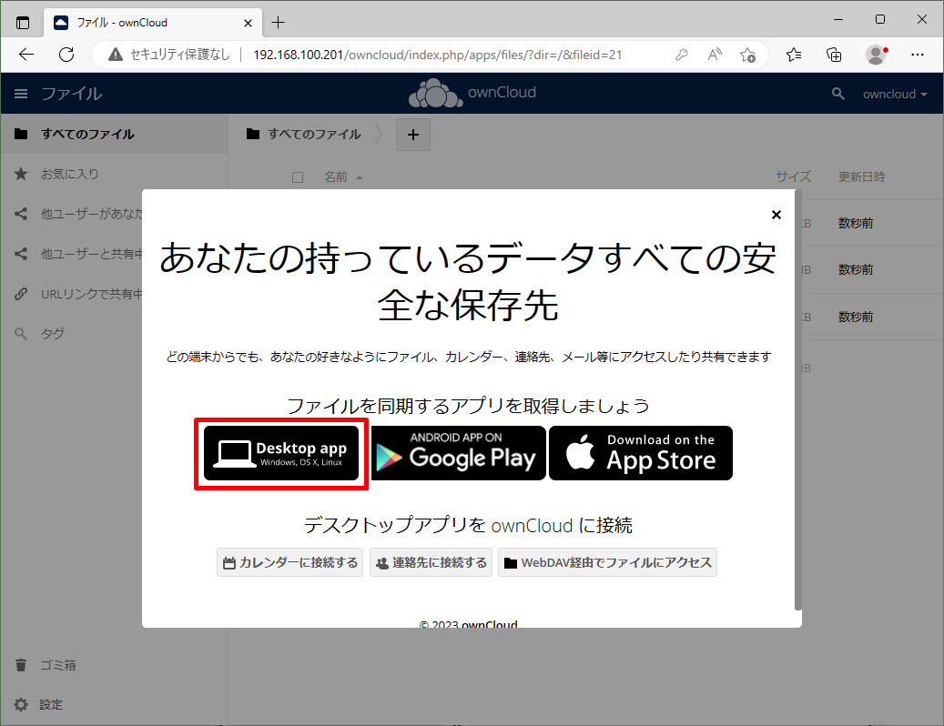Open the Download on the App Store badge

click(x=641, y=454)
